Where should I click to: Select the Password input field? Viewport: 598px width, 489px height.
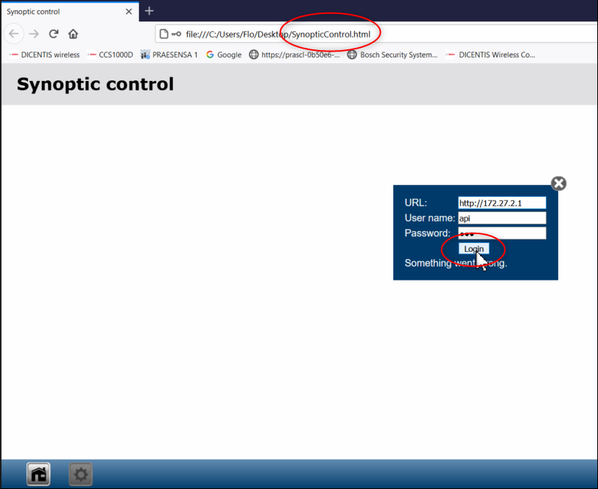pos(502,233)
